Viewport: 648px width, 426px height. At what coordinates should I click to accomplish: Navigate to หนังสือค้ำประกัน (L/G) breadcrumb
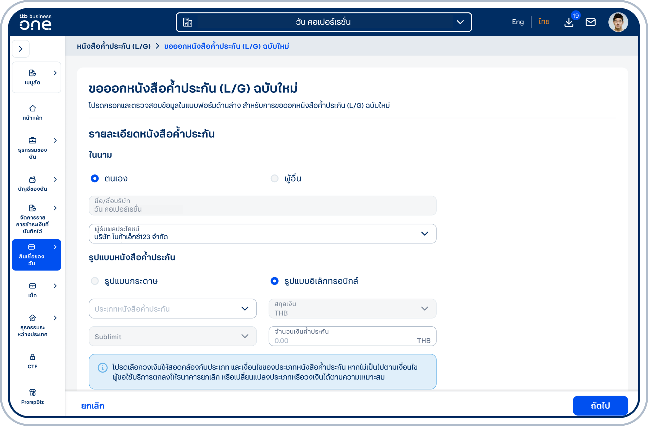pyautogui.click(x=114, y=46)
